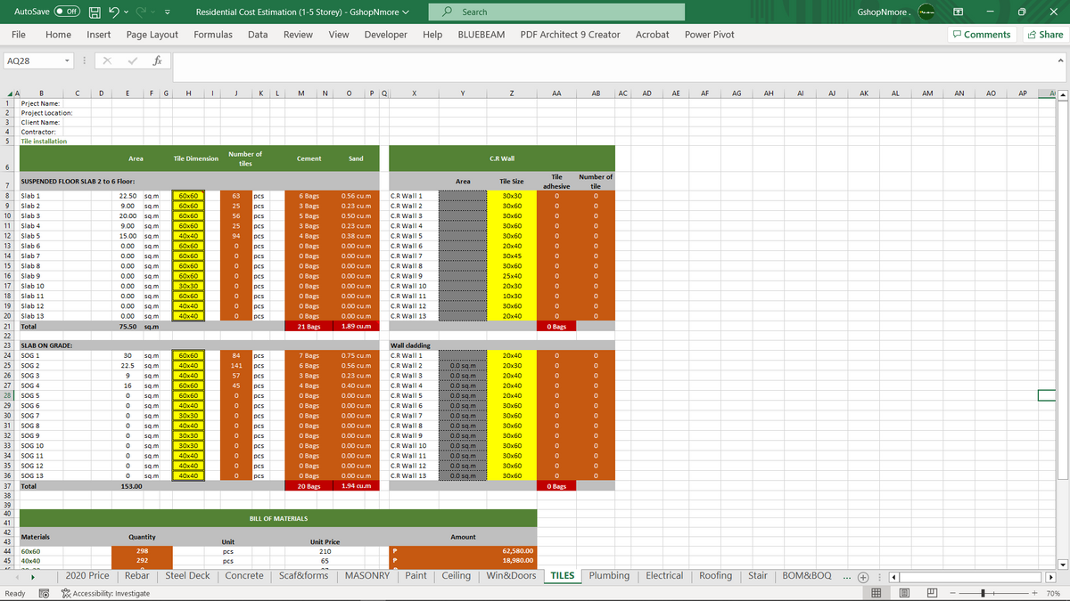The height and width of the screenshot is (601, 1070).
Task: Open the Power Pivot ribbon tab
Action: (x=710, y=35)
